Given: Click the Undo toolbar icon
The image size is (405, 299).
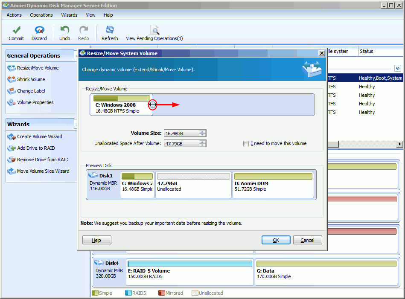Looking at the screenshot, I should (x=64, y=30).
